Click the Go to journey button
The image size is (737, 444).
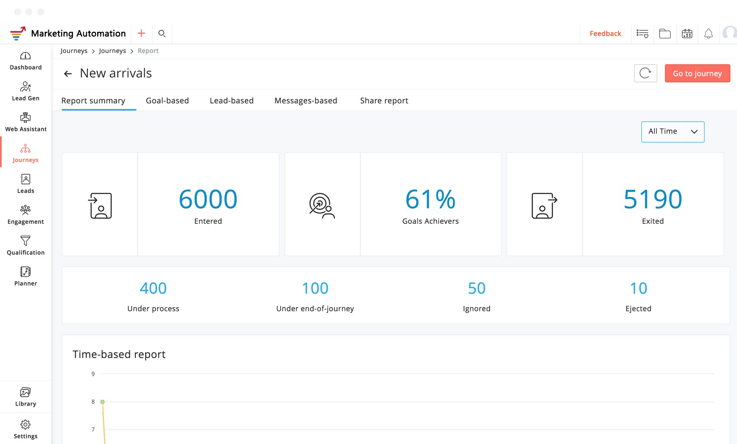pyautogui.click(x=697, y=73)
